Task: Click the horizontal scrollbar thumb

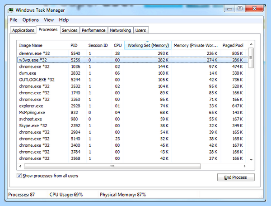Action: [x=112, y=166]
